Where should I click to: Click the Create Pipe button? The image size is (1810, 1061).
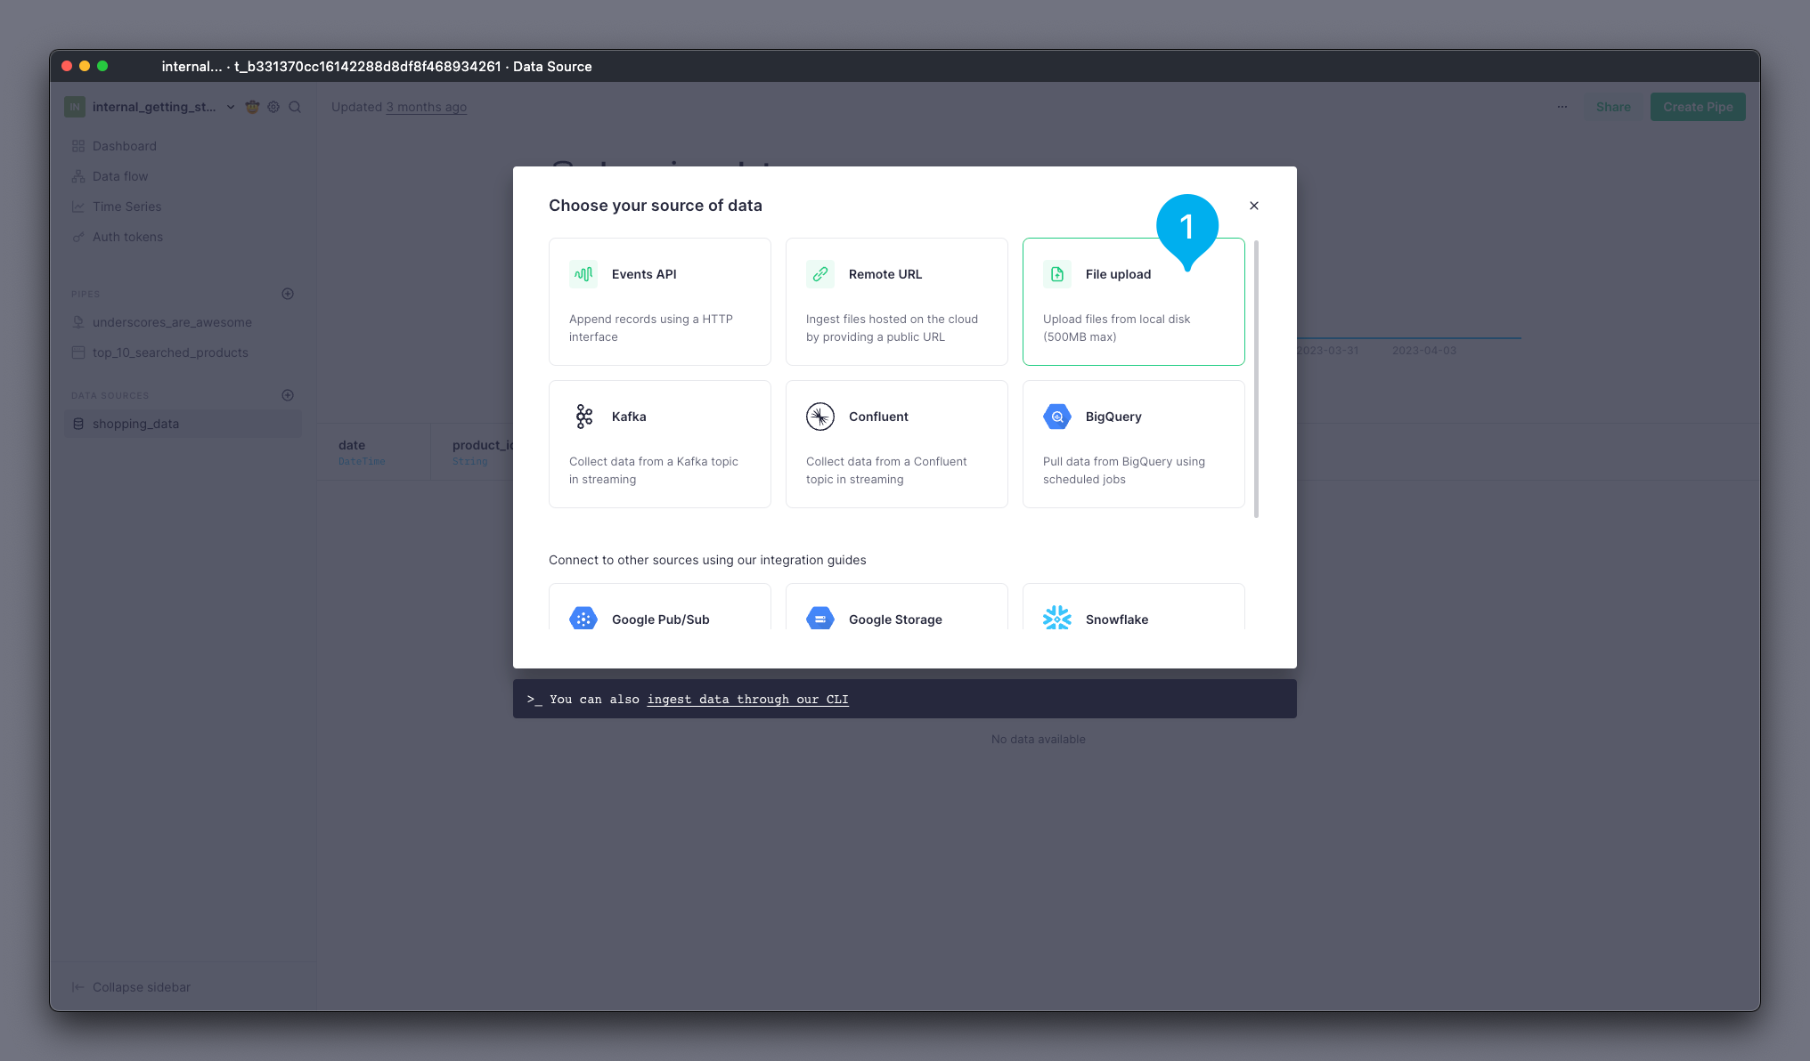tap(1698, 107)
